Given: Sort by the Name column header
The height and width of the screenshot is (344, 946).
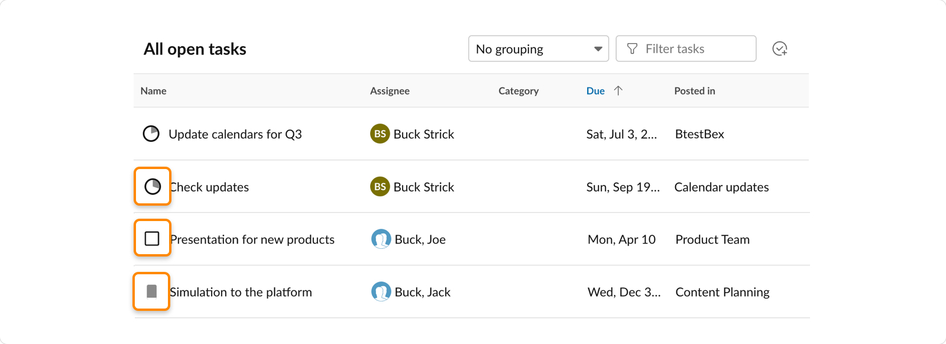Looking at the screenshot, I should (x=153, y=90).
